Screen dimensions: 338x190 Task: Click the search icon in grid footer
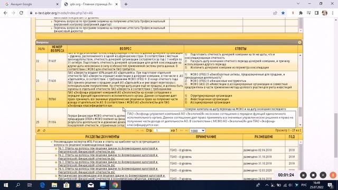[39, 130]
